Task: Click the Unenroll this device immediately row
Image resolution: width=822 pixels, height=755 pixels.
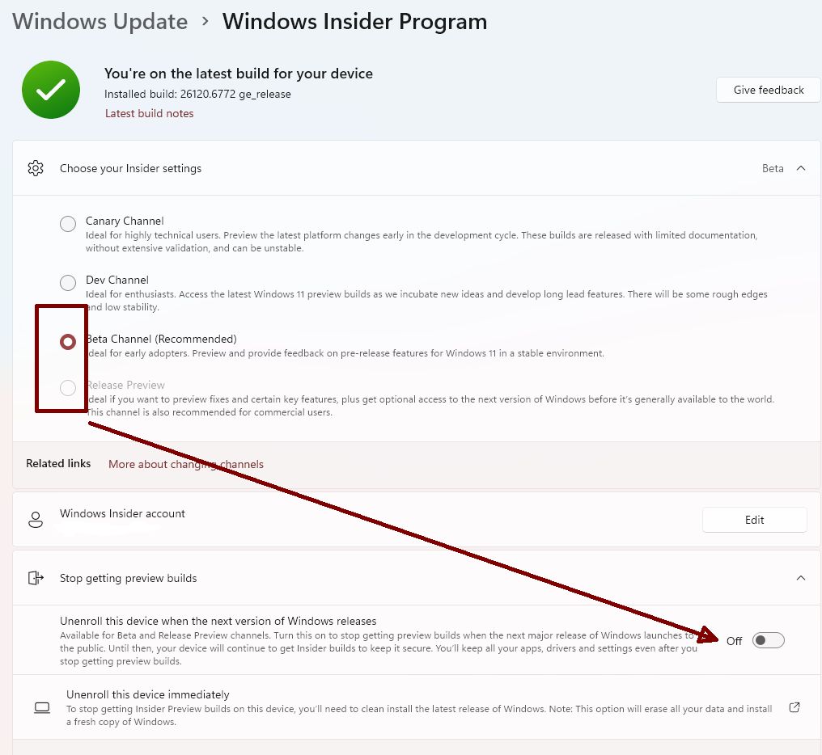Action: point(405,707)
